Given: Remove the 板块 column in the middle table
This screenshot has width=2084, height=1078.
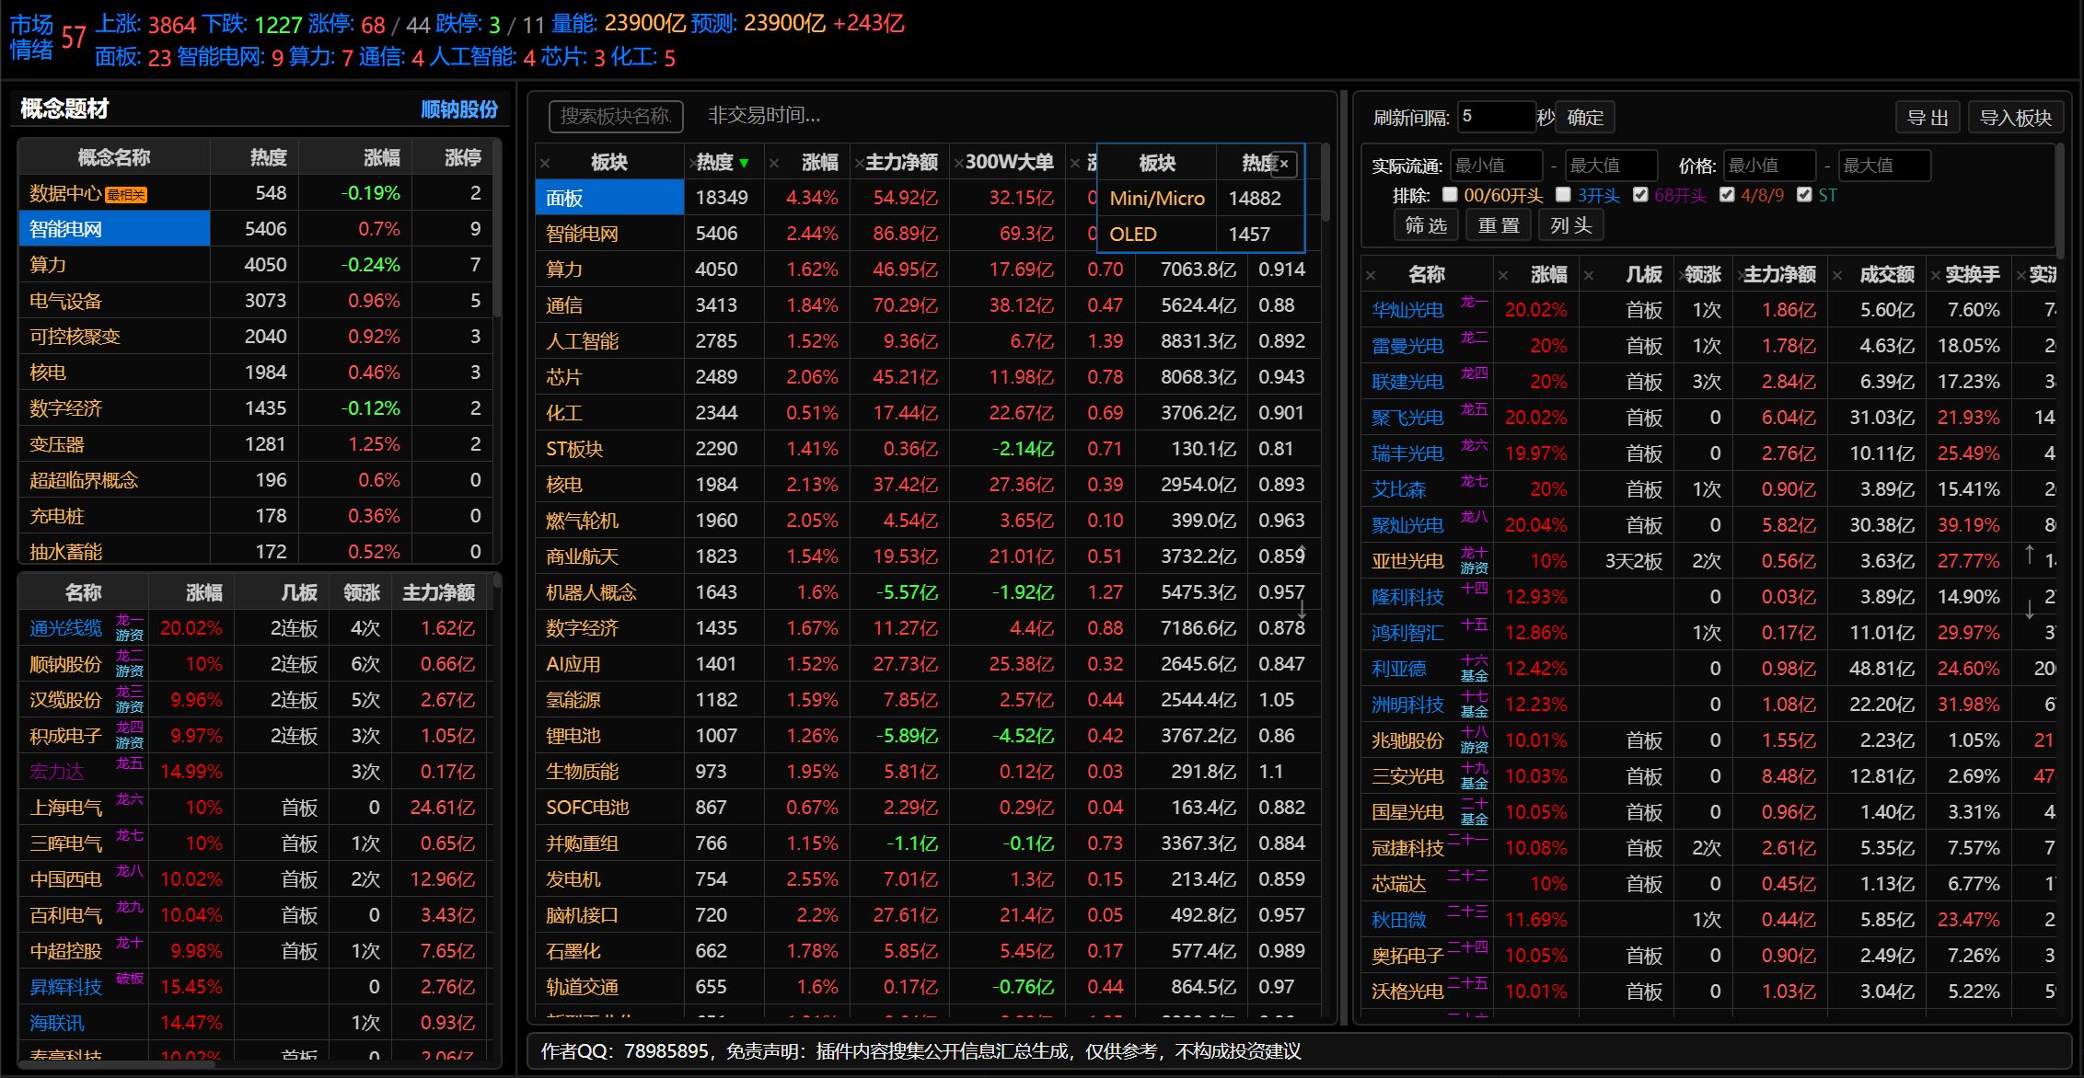Looking at the screenshot, I should pyautogui.click(x=545, y=164).
